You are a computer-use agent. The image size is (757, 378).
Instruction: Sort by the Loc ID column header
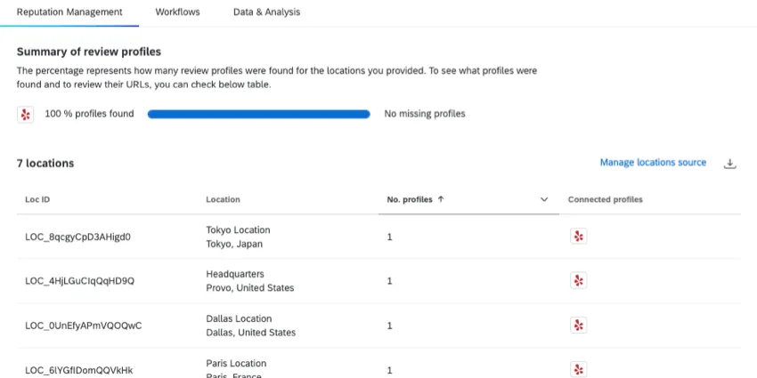click(x=37, y=200)
